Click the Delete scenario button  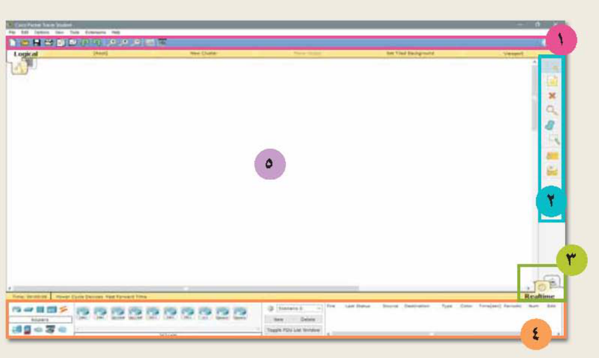click(x=308, y=320)
